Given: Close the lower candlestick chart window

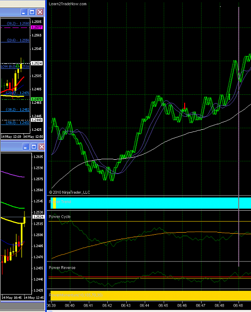Looking at the screenshot, I should pos(41,147).
